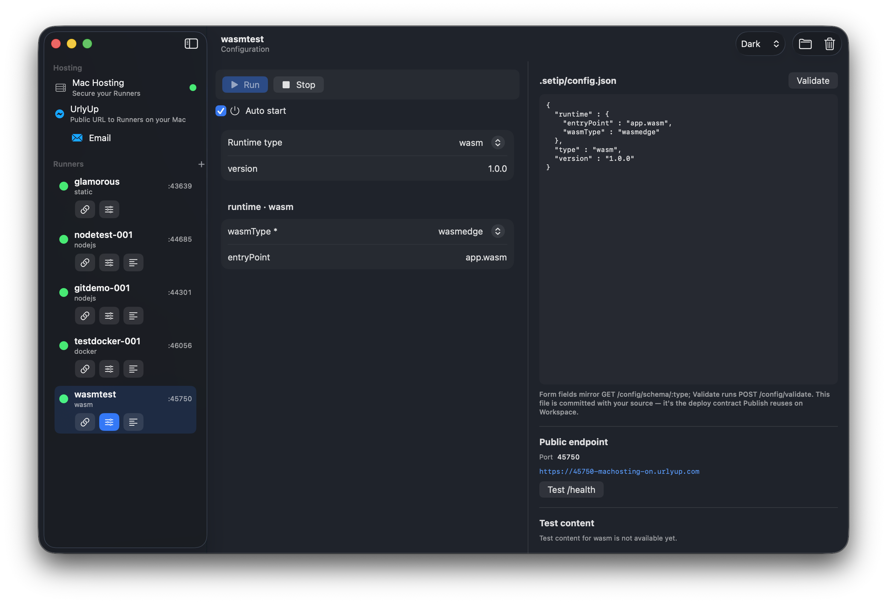Open configuration sliders for testdocker-001

pos(109,369)
